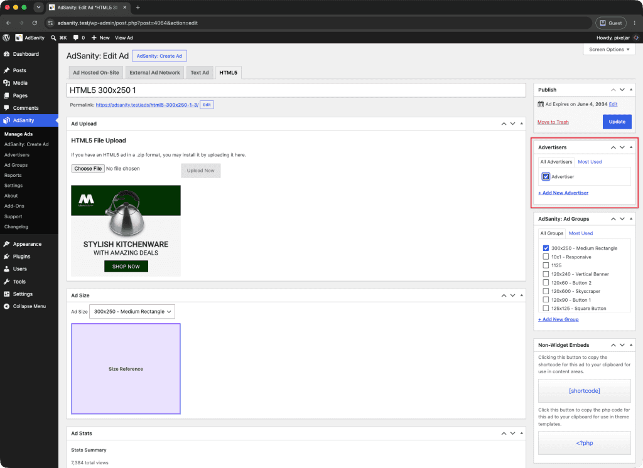Toggle the Publish panel triangle
643x468 pixels.
point(631,89)
